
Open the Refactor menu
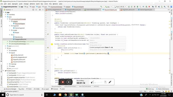pos(32,4)
